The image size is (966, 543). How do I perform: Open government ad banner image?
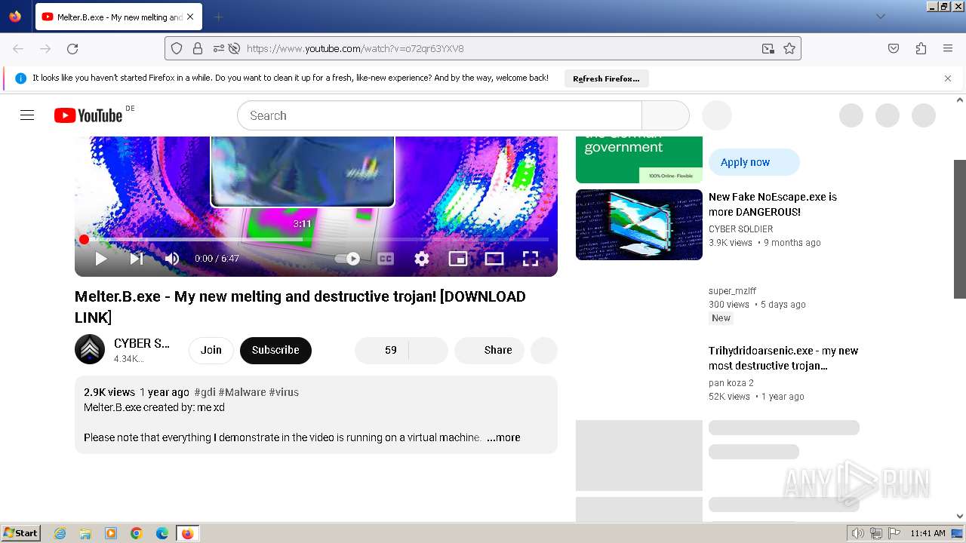click(x=639, y=160)
